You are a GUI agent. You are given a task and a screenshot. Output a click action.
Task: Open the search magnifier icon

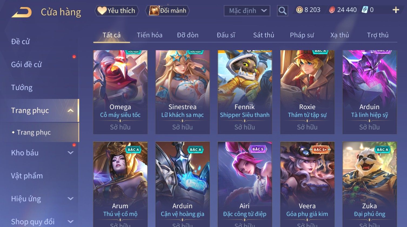coord(282,11)
